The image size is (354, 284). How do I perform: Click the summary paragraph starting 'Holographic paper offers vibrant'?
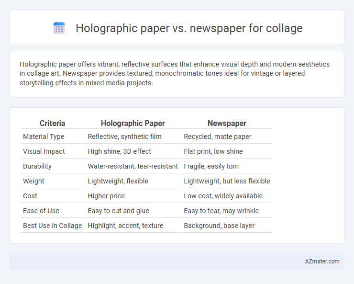click(175, 73)
